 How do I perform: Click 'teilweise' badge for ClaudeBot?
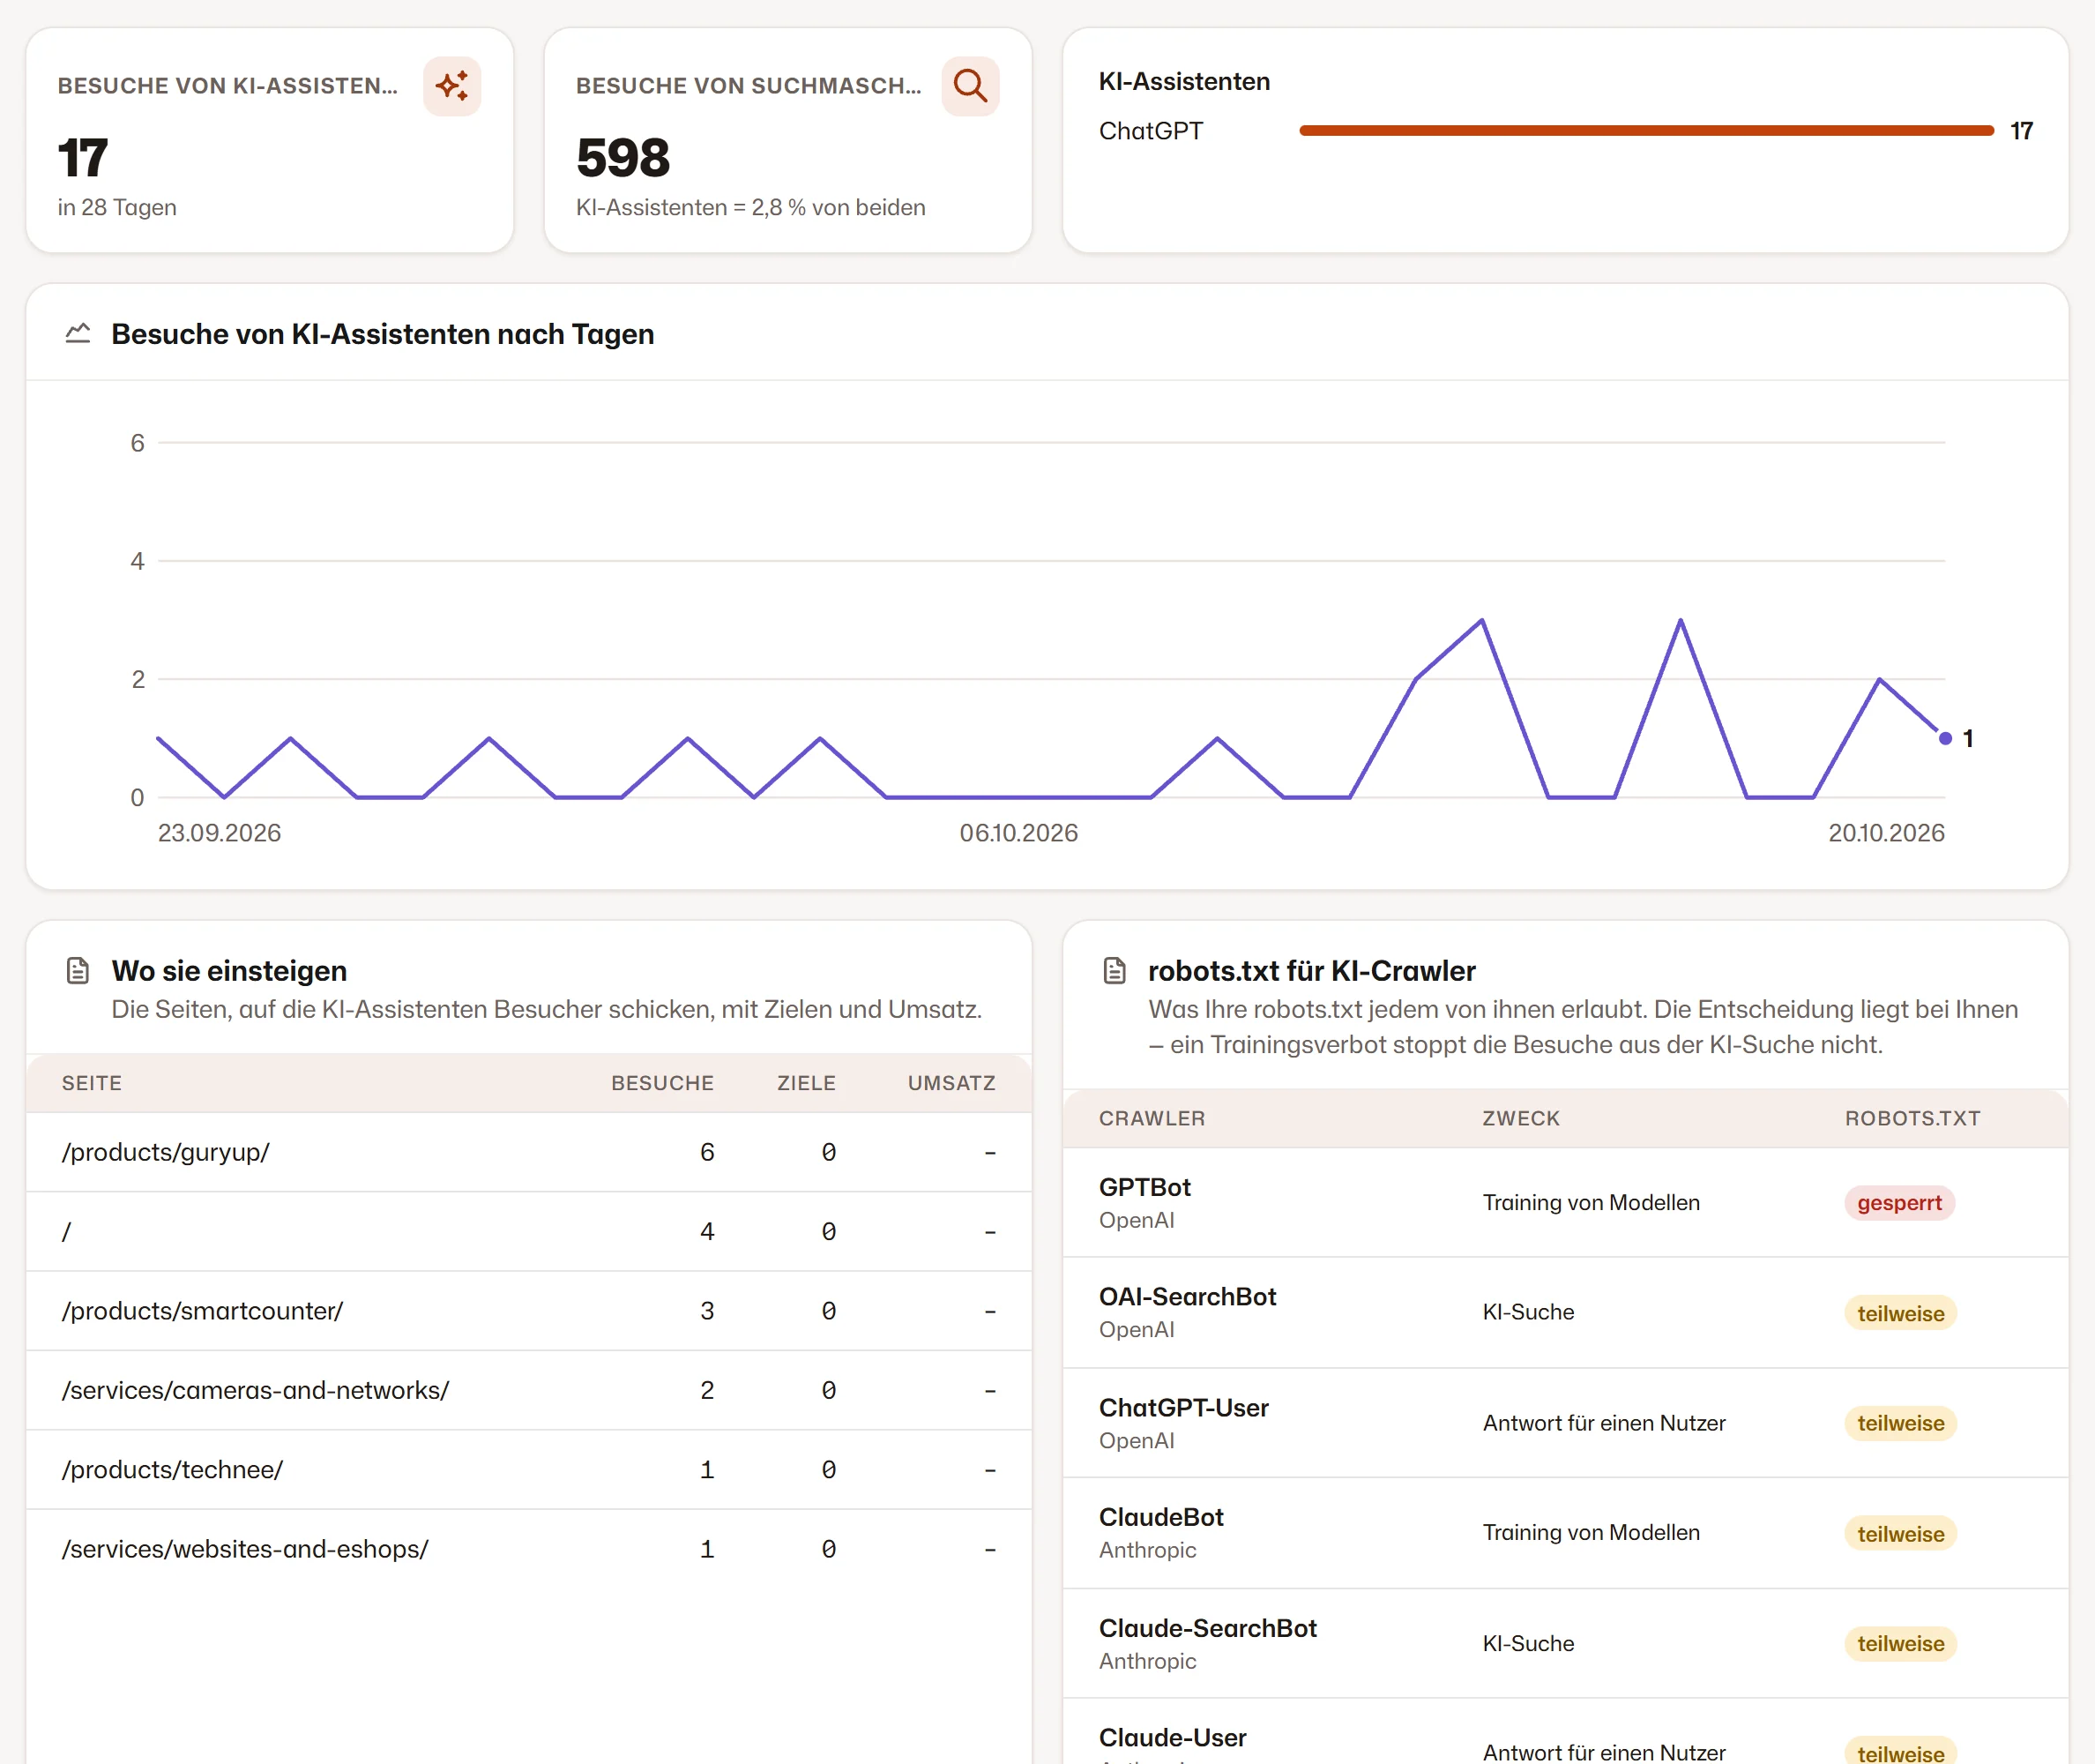tap(1900, 1534)
